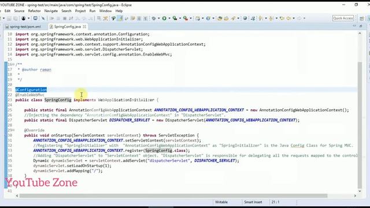Screen dimensions: 370x208
Task: Click the New Java Package icon
Action: pos(198,18)
